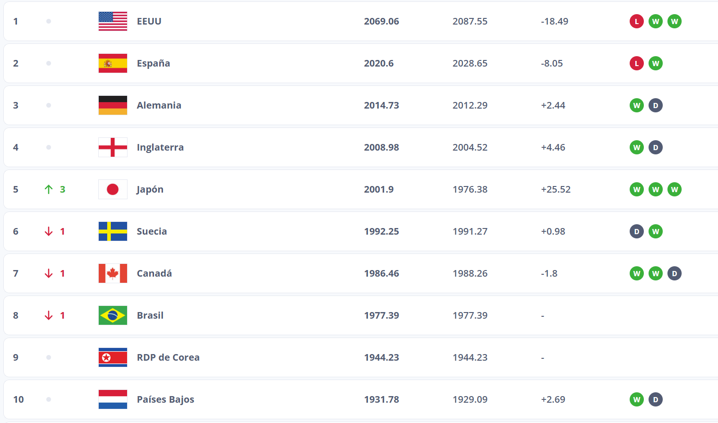Click the EEUU flag icon
Image resolution: width=718 pixels, height=423 pixels.
(112, 21)
